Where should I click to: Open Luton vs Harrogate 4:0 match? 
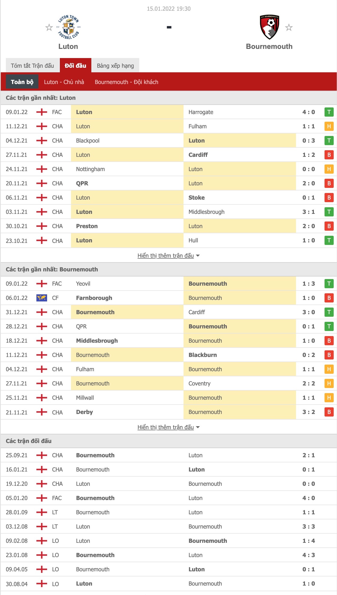(x=168, y=112)
